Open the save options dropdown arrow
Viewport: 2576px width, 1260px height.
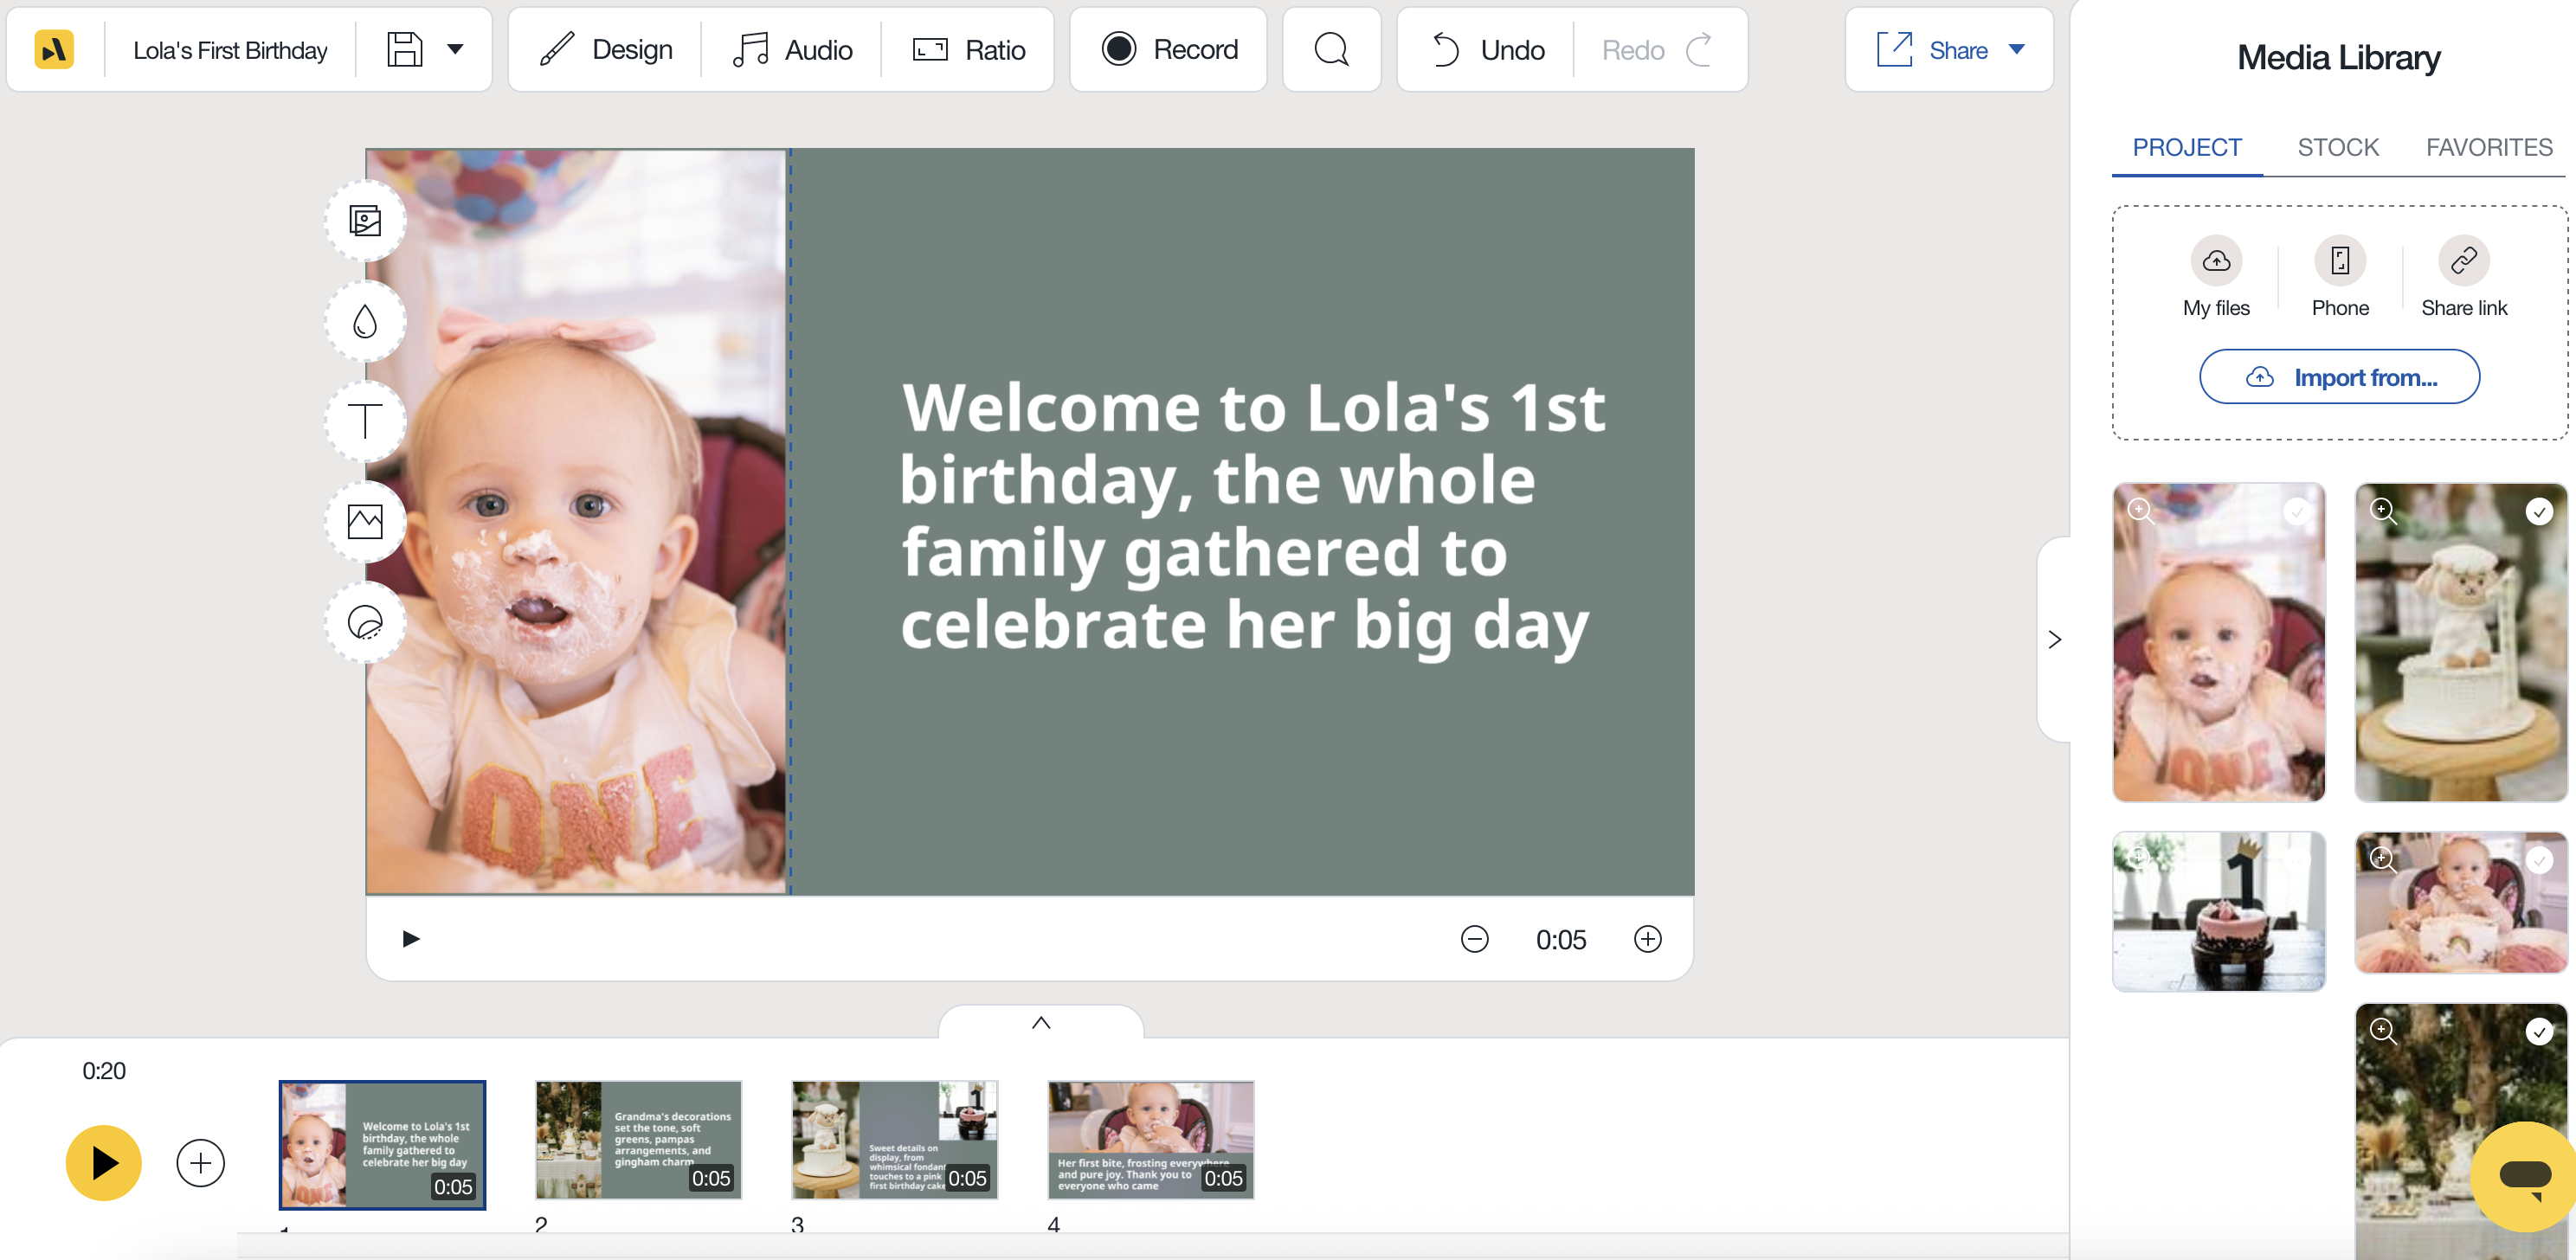(455, 50)
